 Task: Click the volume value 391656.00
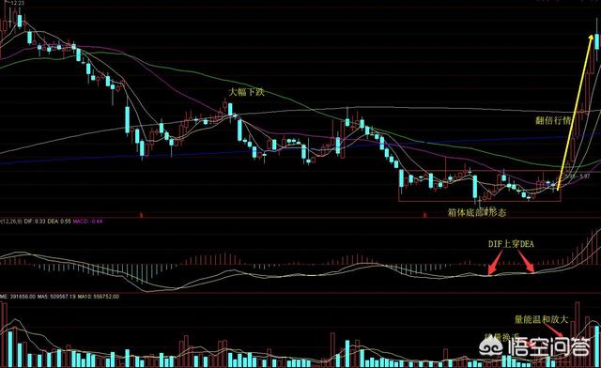click(23, 297)
